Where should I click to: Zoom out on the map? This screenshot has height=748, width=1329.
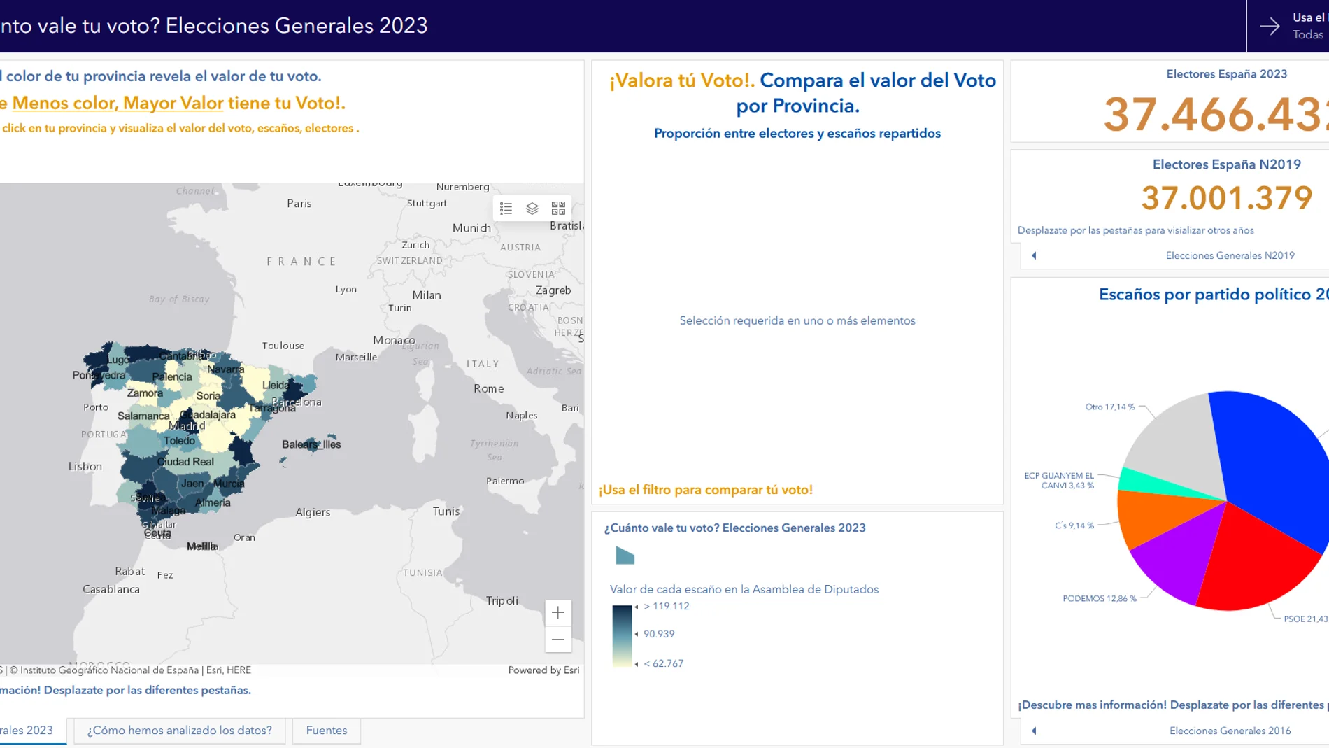click(558, 640)
